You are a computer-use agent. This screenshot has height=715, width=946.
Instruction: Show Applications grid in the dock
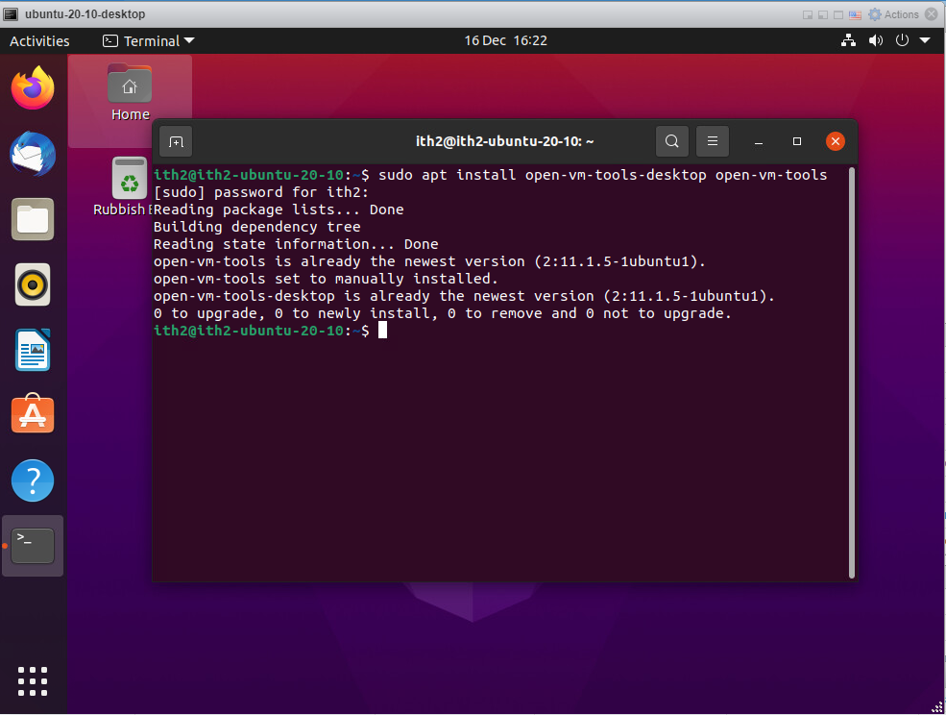(x=33, y=681)
